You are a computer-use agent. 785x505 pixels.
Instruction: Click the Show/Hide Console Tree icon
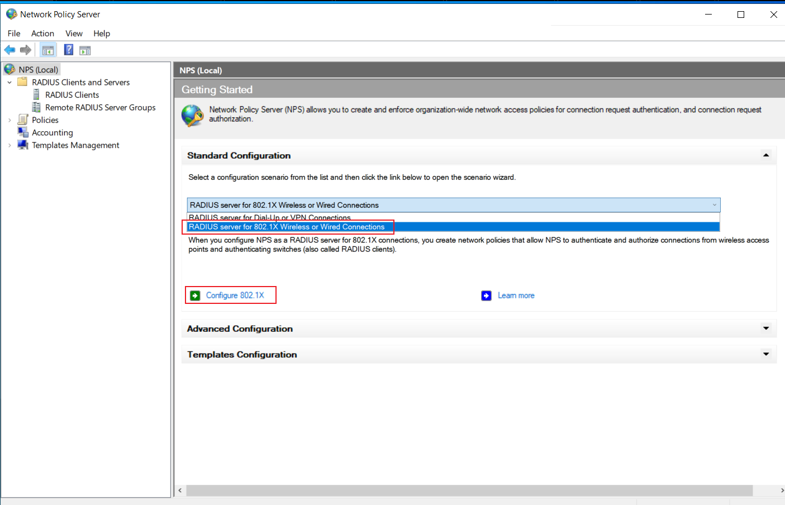pyautogui.click(x=48, y=50)
